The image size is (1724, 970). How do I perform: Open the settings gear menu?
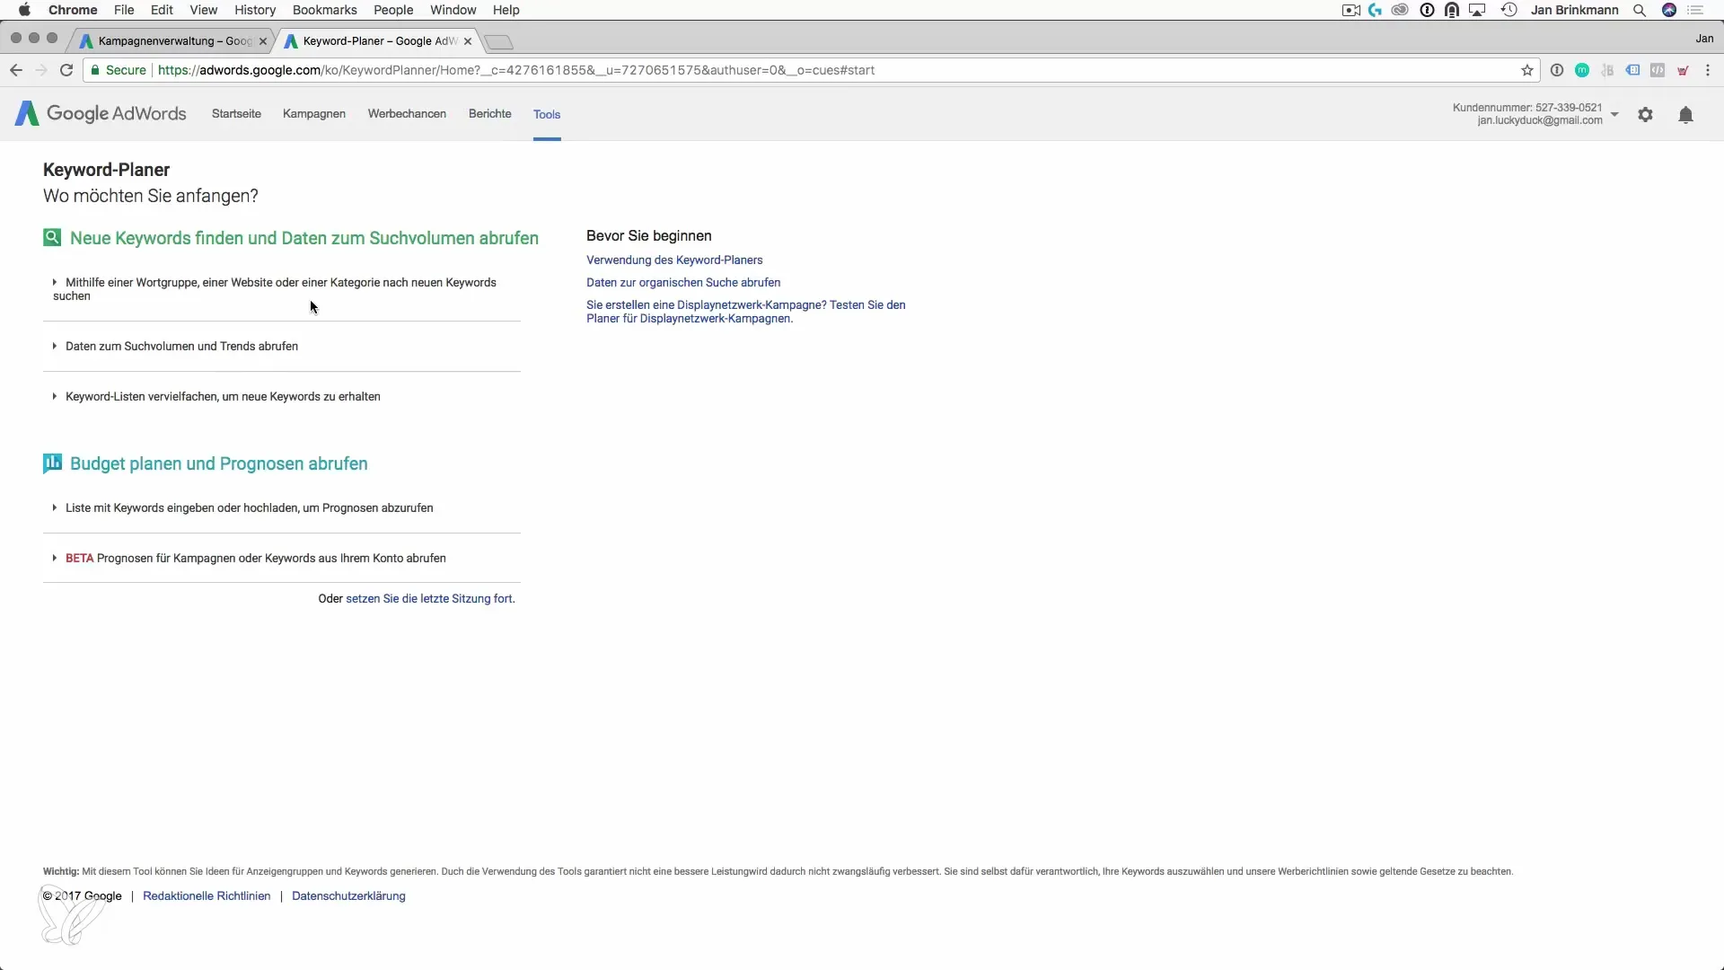point(1645,115)
